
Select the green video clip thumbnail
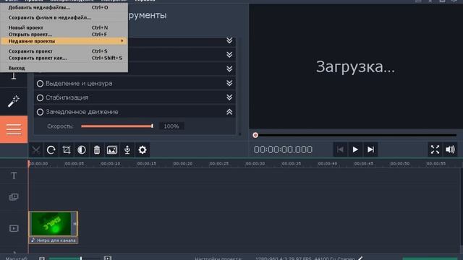click(51, 223)
